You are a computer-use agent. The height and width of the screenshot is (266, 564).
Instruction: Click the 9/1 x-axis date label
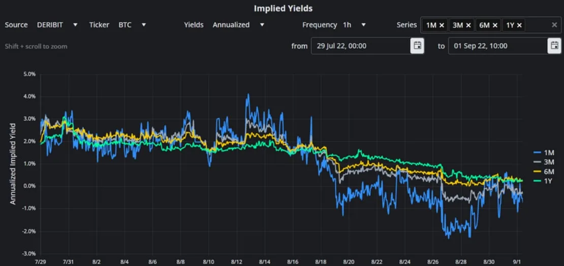point(517,261)
